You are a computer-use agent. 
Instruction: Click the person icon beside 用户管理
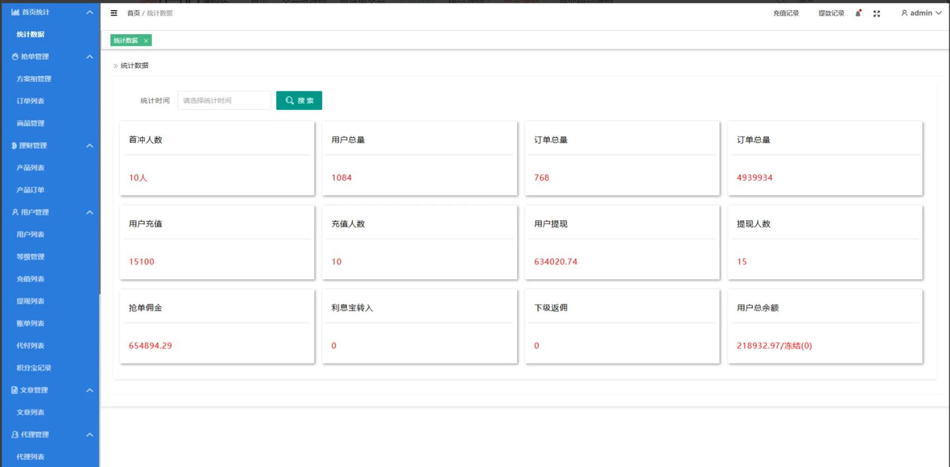(x=15, y=212)
